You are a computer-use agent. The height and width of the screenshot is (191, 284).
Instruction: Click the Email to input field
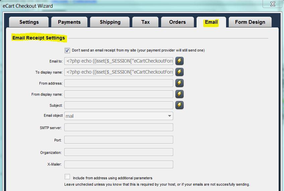119,61
